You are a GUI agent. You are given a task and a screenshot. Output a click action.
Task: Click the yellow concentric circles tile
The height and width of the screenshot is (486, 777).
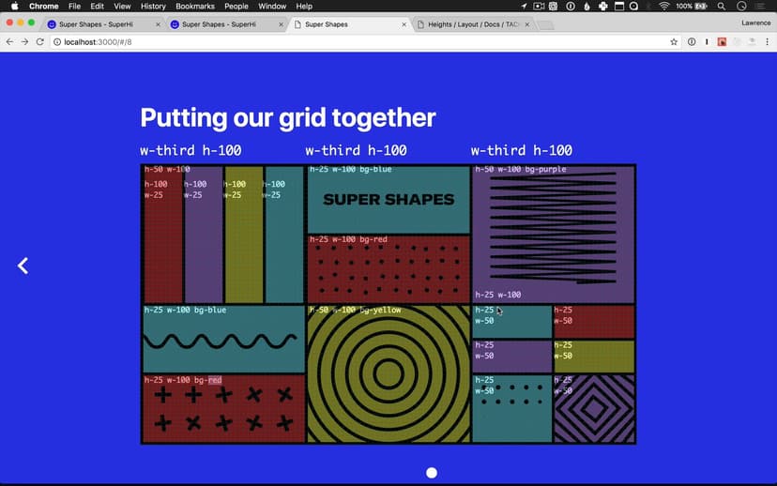point(388,374)
